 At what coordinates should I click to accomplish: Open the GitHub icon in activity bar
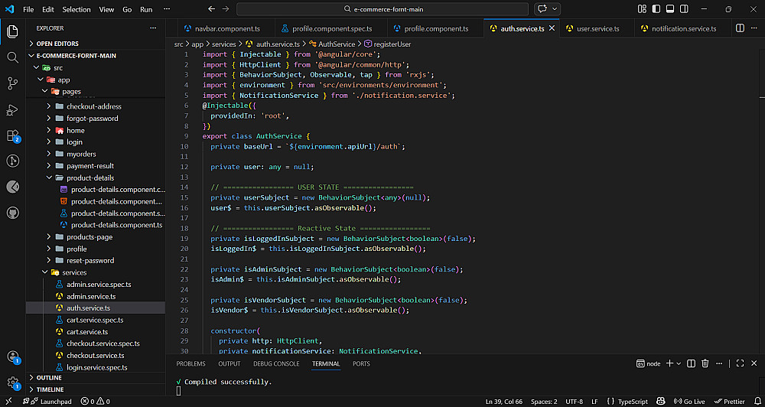point(12,213)
